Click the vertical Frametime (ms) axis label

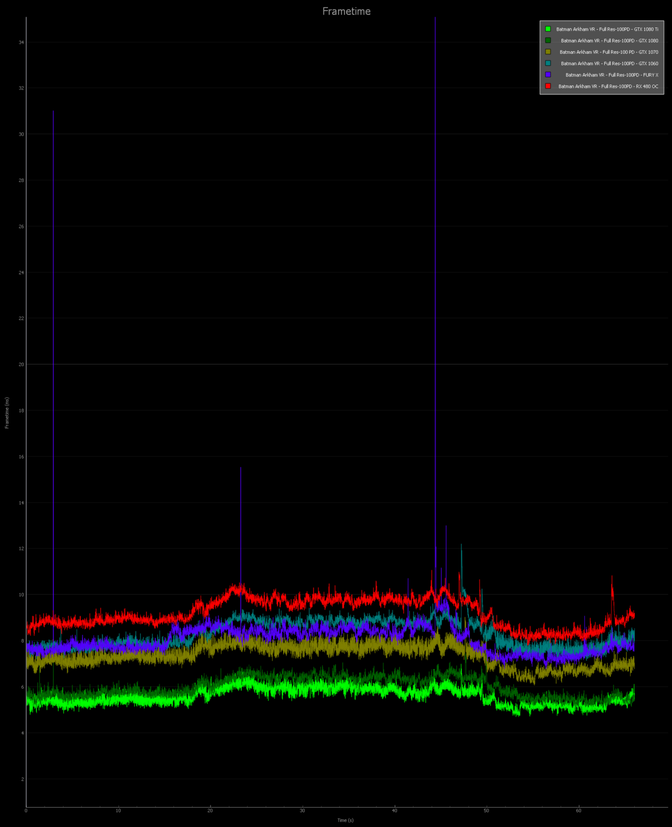7,413
